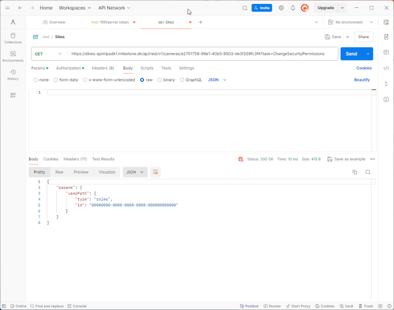Switch to the Headers (8) tab

coord(103,68)
